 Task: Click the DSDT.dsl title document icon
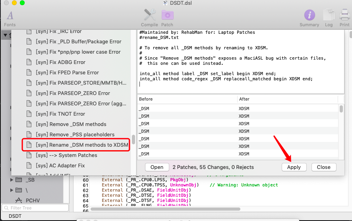[x=165, y=3]
